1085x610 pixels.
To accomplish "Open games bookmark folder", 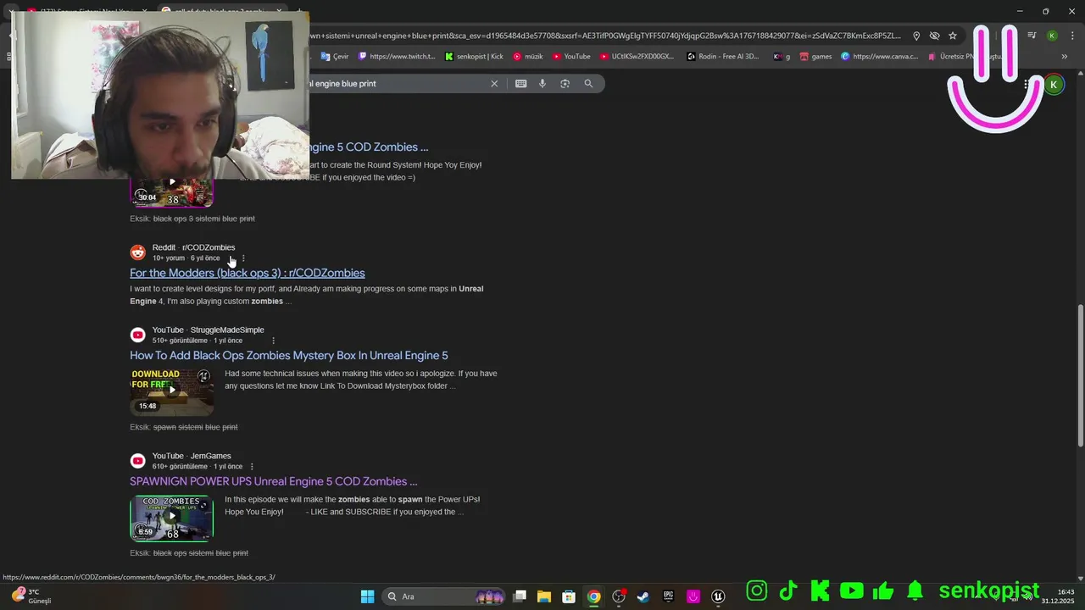I will (815, 57).
